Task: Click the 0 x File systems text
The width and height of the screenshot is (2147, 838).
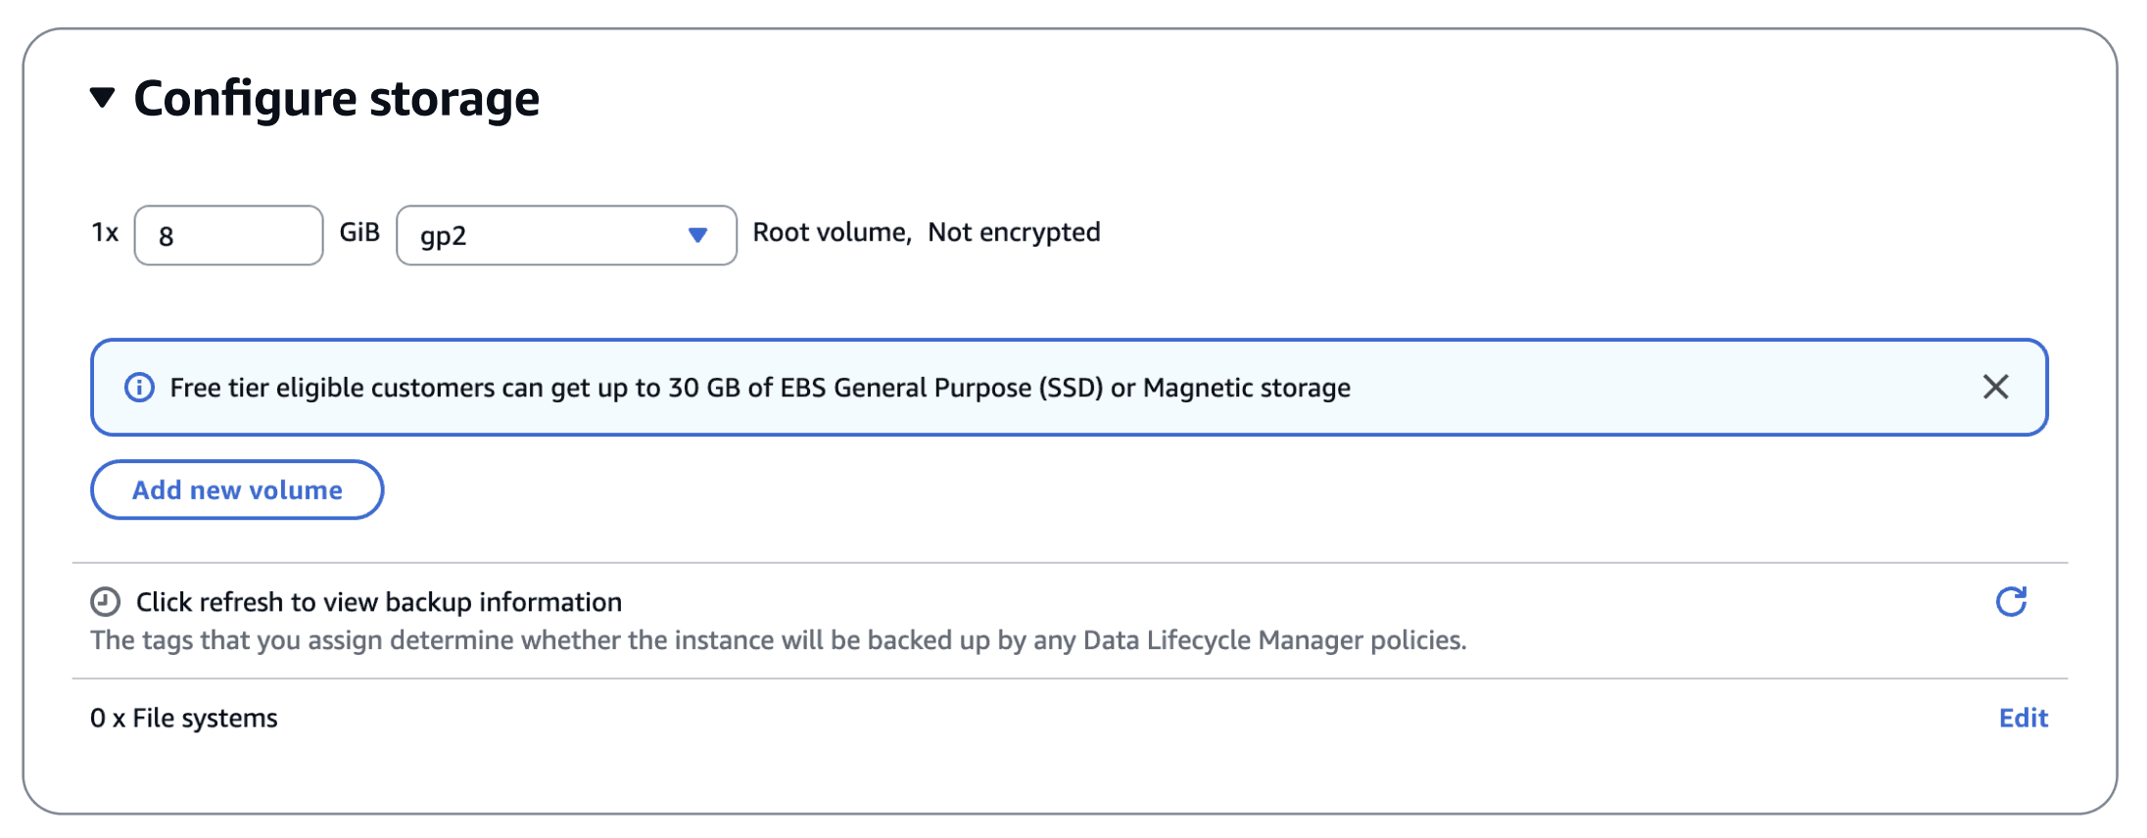Action: coord(184,718)
